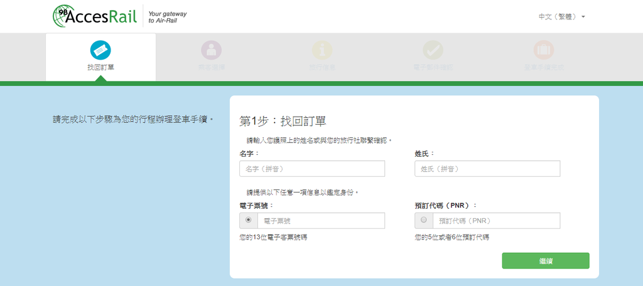Click into the 電子票號 text field
The height and width of the screenshot is (286, 643).
pos(321,220)
